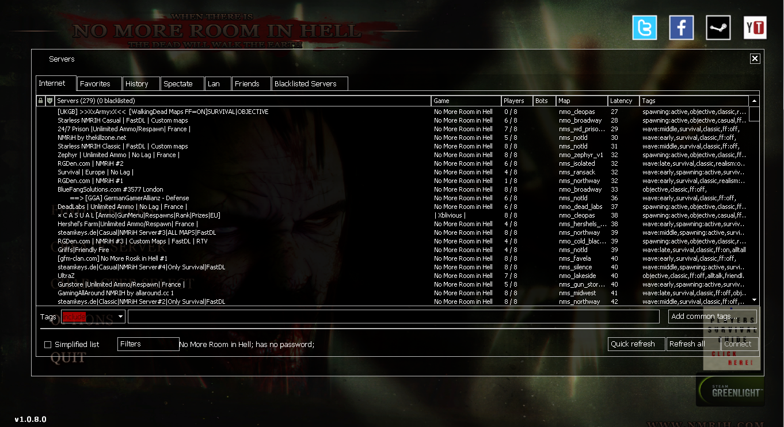Sort by the secure shield column icon
Screen dimensions: 784x427
pos(50,101)
